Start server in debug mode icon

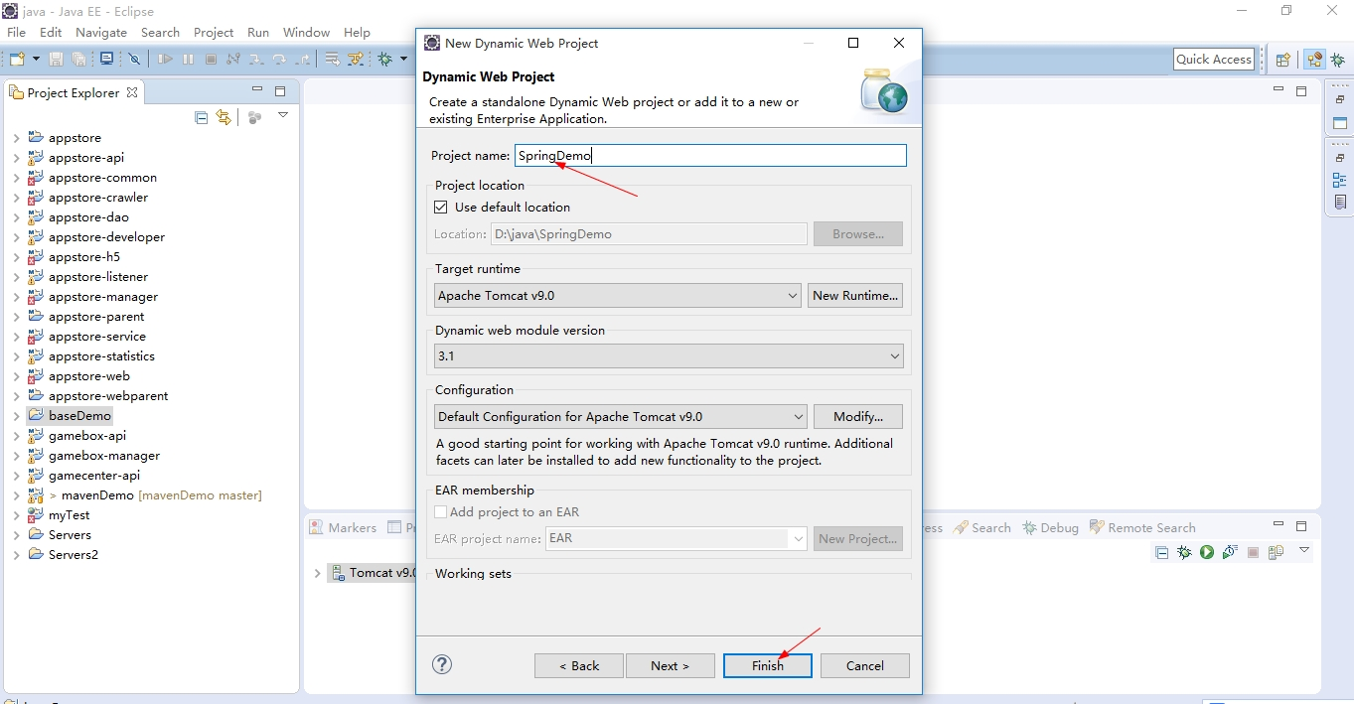(1184, 552)
